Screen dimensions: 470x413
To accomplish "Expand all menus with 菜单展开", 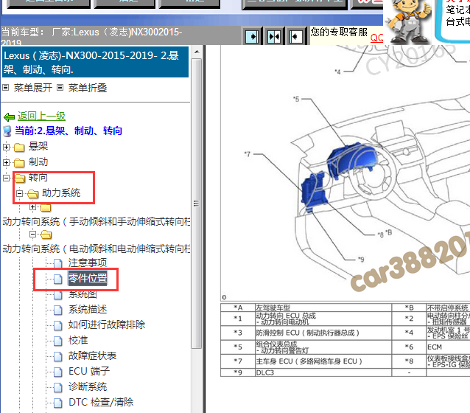I will click(33, 88).
